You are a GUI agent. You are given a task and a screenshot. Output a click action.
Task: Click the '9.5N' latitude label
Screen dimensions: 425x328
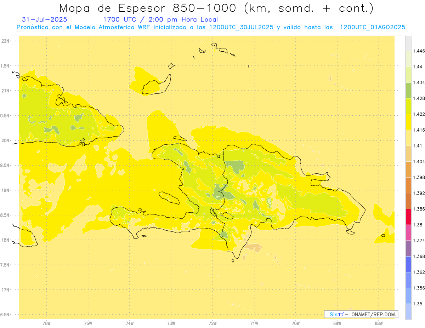(5, 165)
